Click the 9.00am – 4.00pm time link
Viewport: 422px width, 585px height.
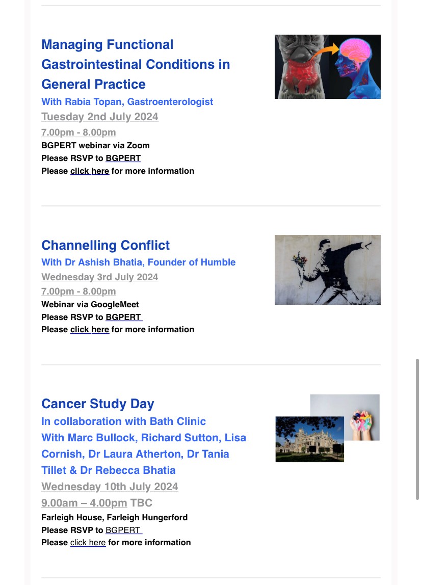[84, 503]
